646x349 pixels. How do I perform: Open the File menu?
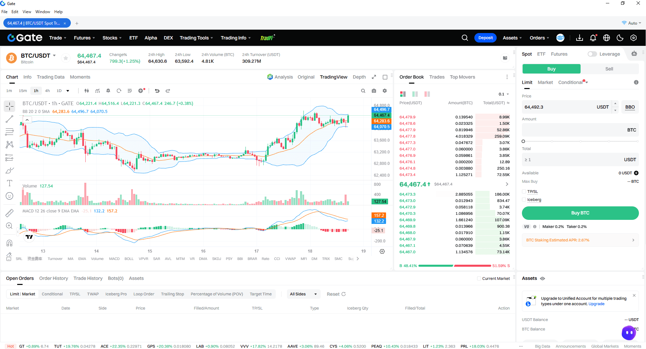[4, 12]
